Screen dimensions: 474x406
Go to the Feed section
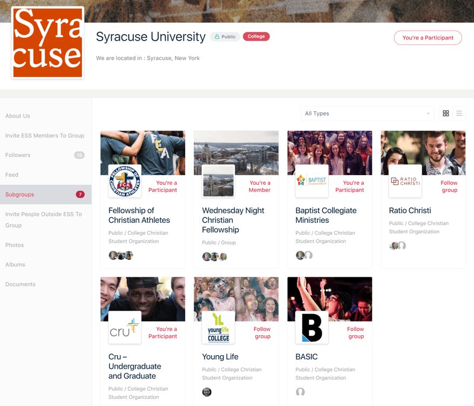click(12, 175)
